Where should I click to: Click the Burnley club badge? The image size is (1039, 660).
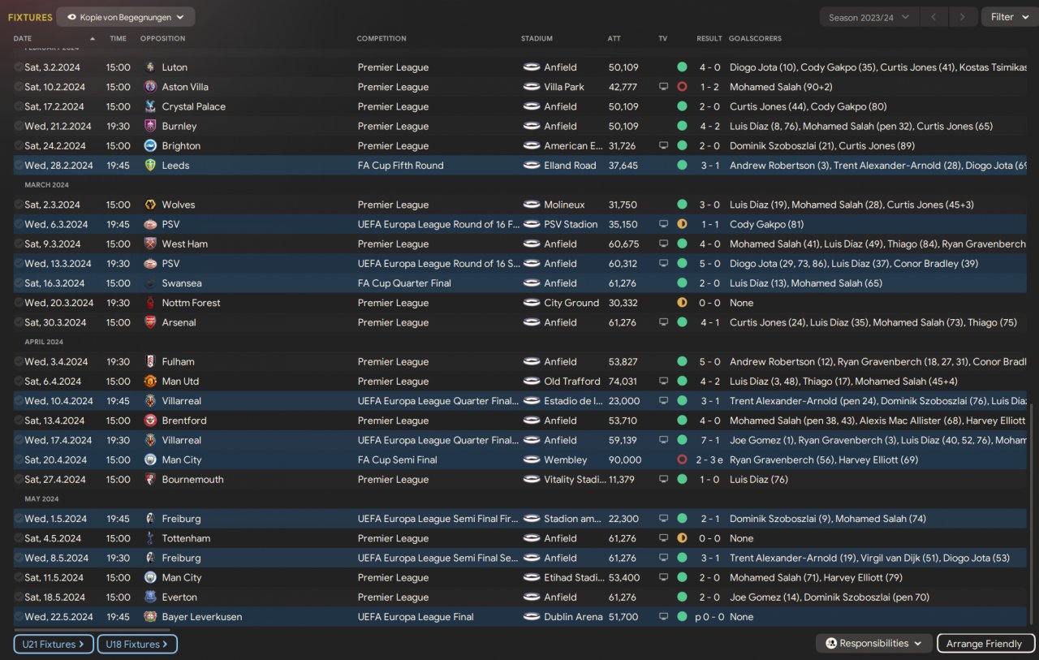(x=149, y=126)
